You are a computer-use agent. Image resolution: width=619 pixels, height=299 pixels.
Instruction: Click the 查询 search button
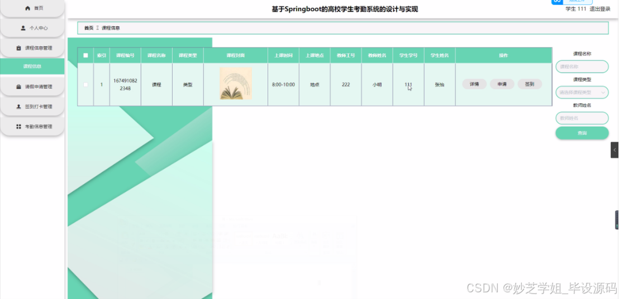pyautogui.click(x=582, y=133)
